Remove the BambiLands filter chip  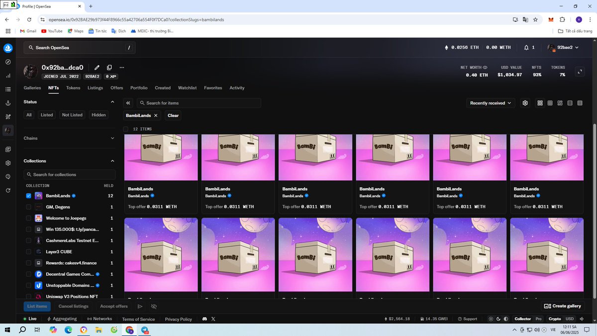156,115
